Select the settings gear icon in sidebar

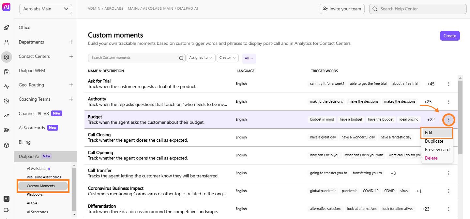click(6, 57)
